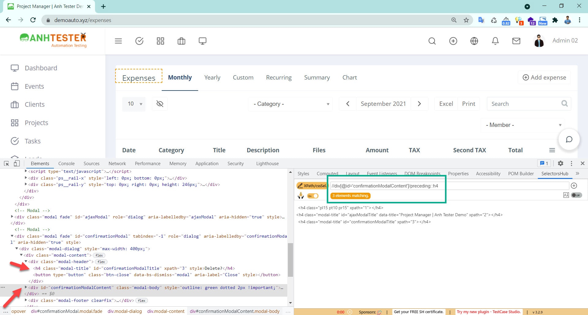
Task: Click the hamburger menu icon in the app header
Action: (x=118, y=41)
